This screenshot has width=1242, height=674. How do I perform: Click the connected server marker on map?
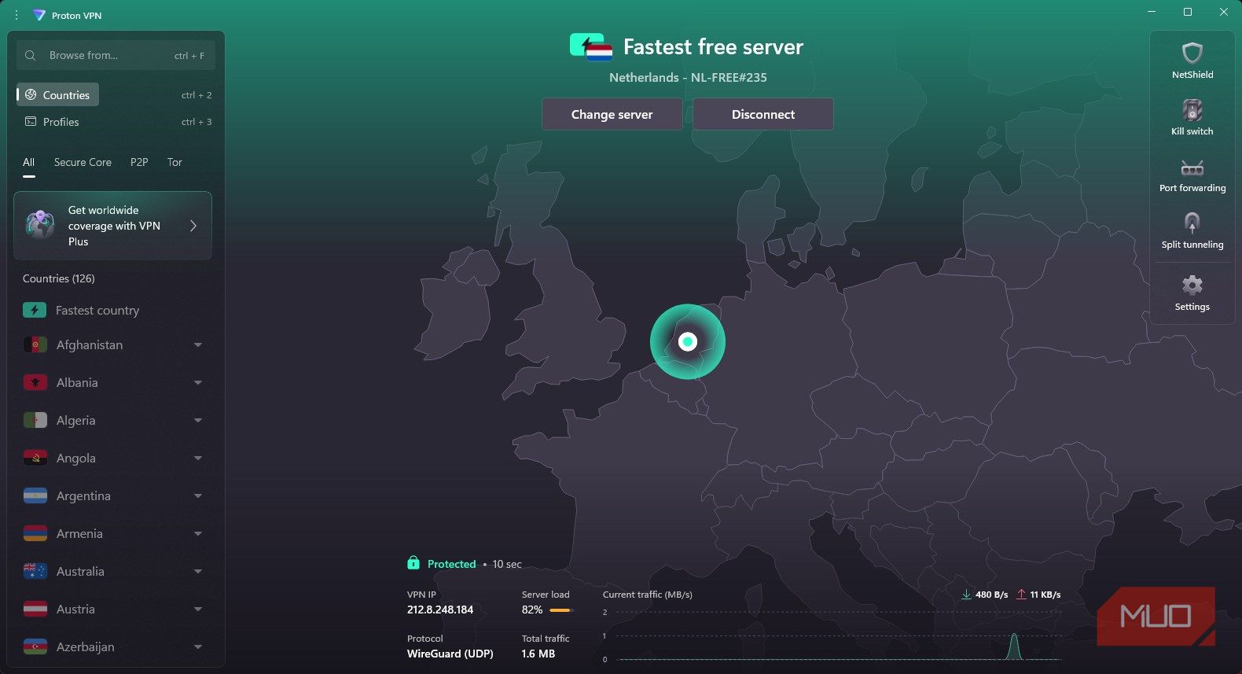point(688,341)
